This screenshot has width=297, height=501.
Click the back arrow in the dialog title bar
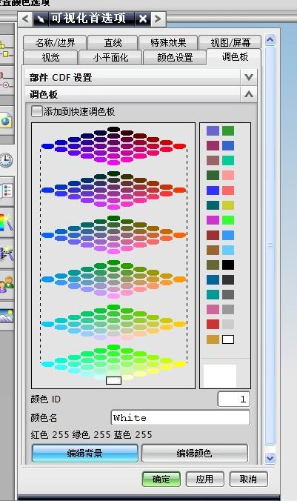click(25, 19)
